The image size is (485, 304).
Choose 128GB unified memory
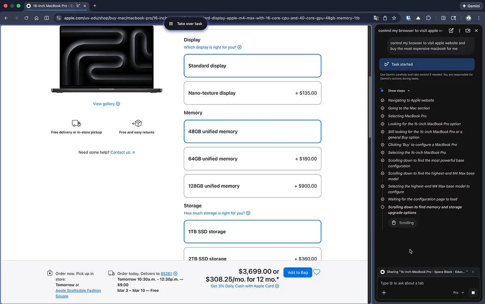click(x=252, y=186)
